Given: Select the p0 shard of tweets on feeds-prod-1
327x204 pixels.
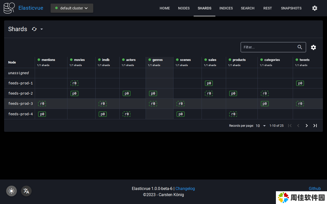Looking at the screenshot, I should tap(300, 83).
